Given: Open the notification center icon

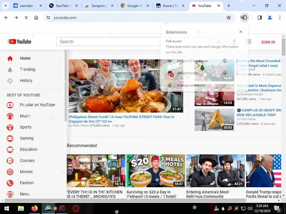Looking at the screenshot, I should point(277,208).
